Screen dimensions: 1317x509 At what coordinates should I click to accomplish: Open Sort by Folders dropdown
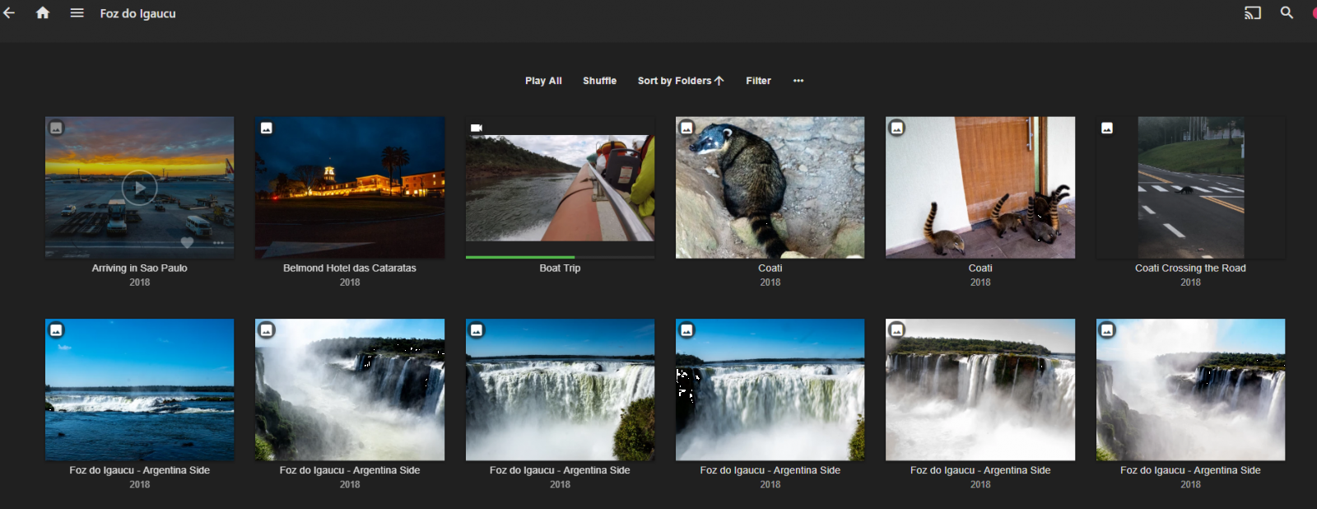click(x=680, y=81)
